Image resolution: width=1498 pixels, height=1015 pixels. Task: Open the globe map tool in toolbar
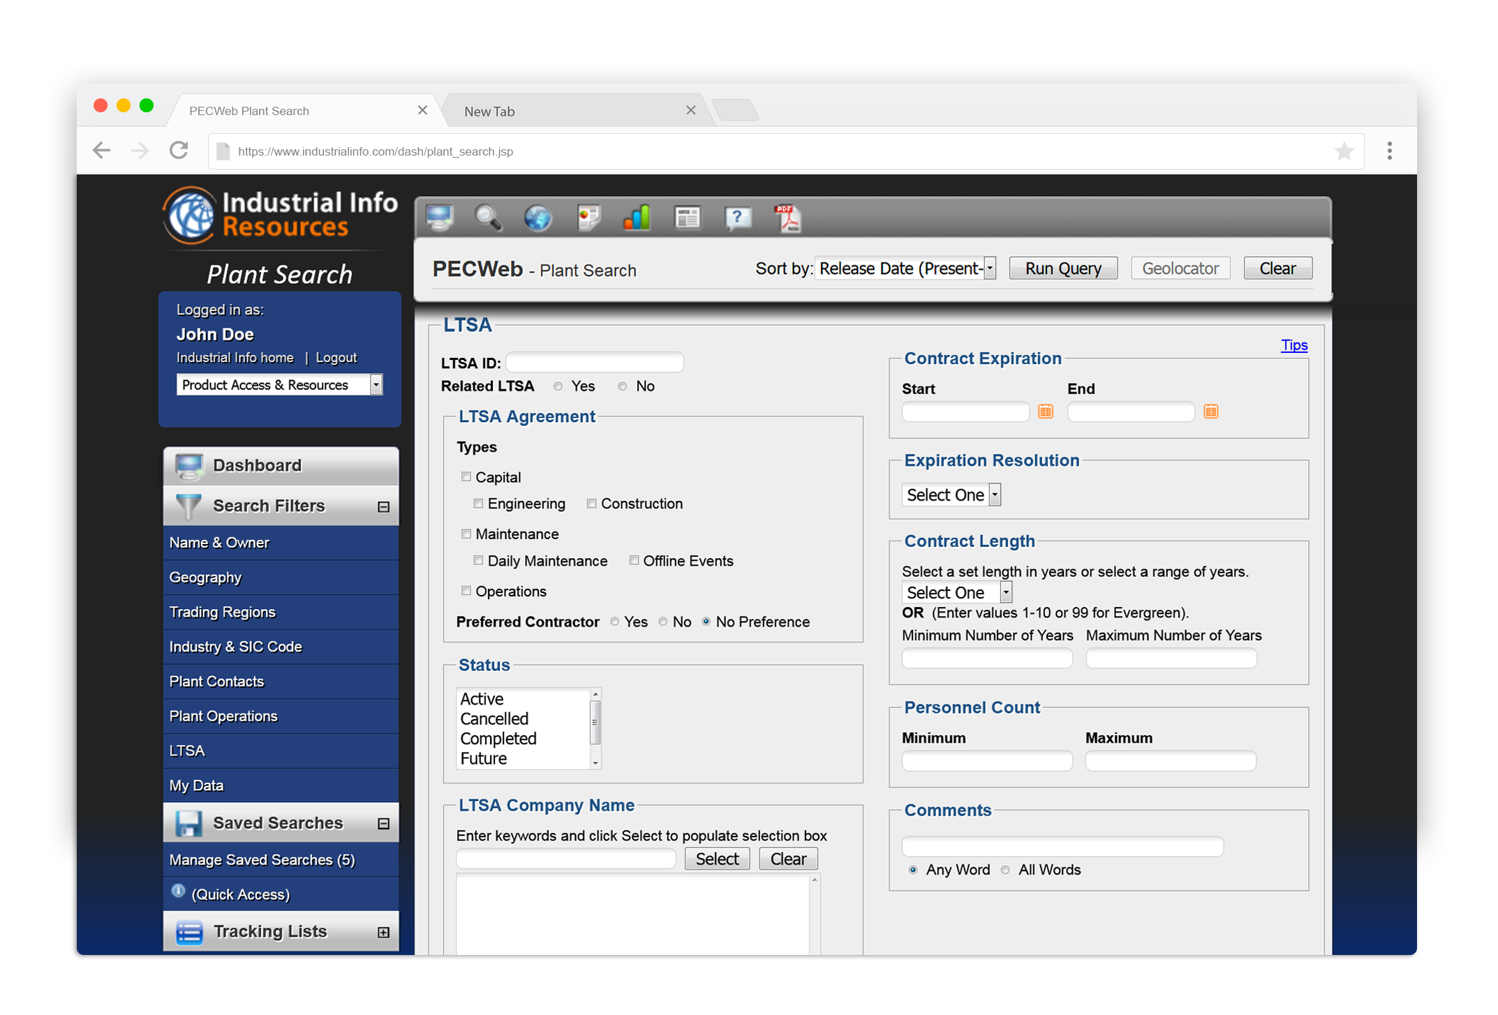(x=537, y=218)
